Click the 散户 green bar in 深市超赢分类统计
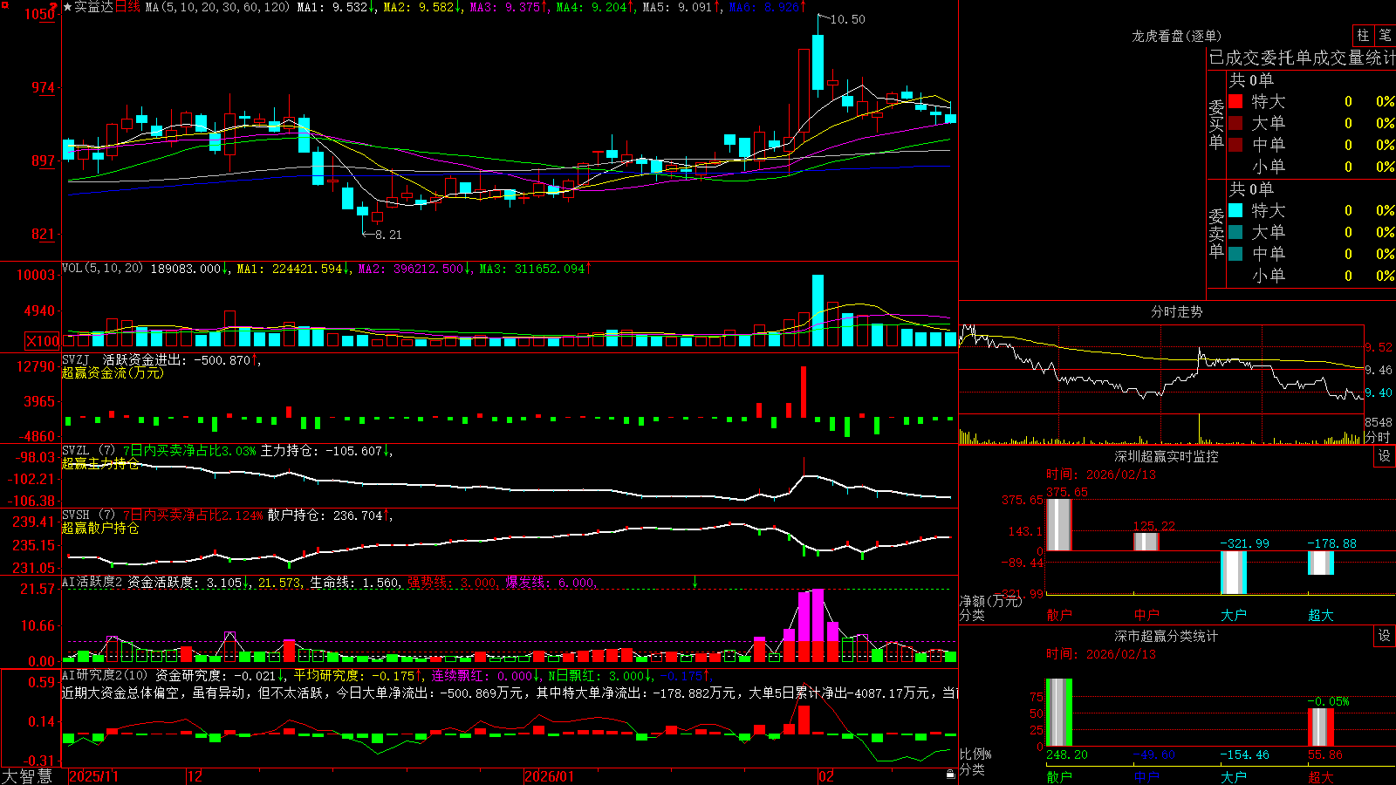Image resolution: width=1396 pixels, height=785 pixels. [x=1059, y=713]
